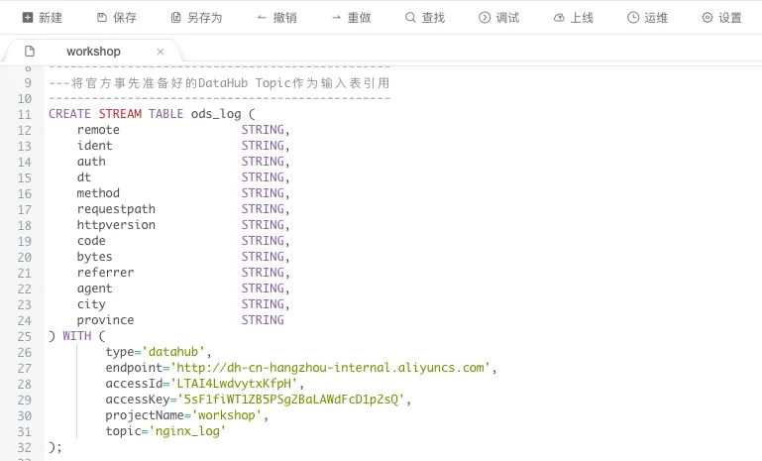Click the 另存为 copy icon

click(176, 18)
